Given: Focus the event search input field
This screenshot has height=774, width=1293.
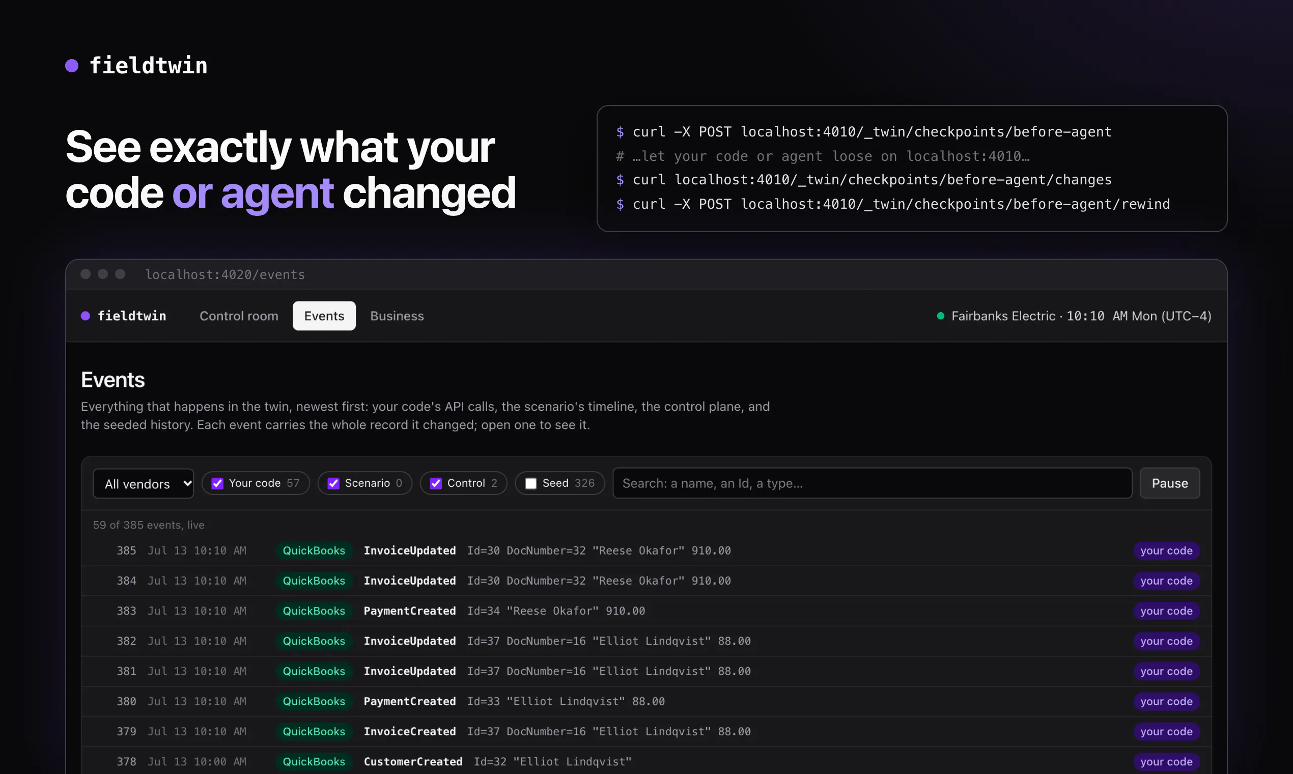Looking at the screenshot, I should tap(872, 483).
